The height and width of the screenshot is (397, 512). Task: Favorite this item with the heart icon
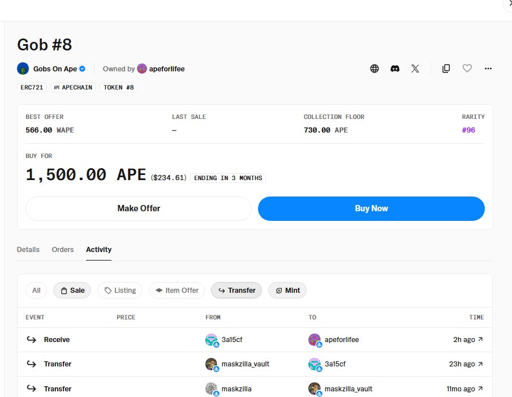pos(467,69)
